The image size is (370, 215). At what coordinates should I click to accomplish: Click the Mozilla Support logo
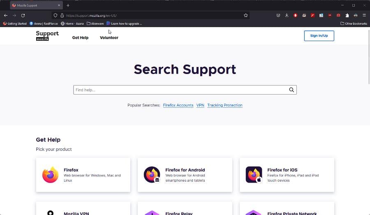pyautogui.click(x=47, y=36)
